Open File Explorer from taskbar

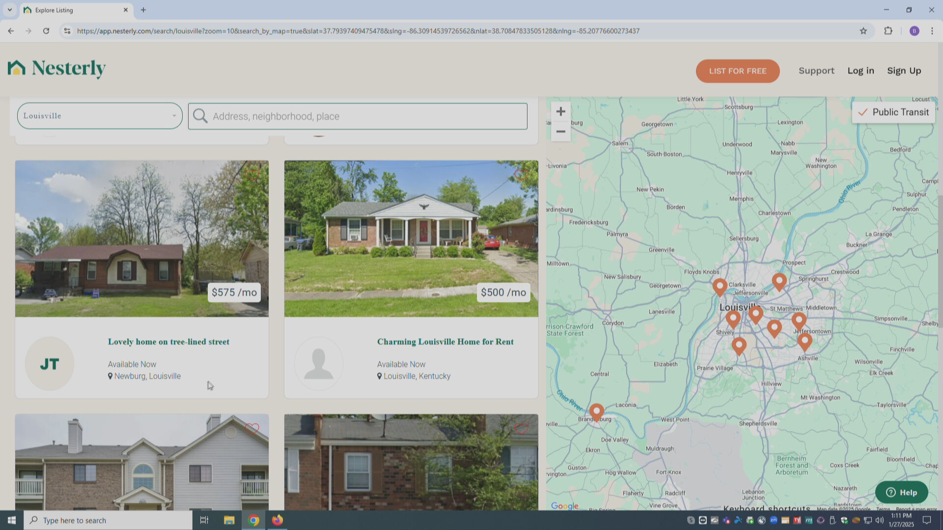coord(229,520)
